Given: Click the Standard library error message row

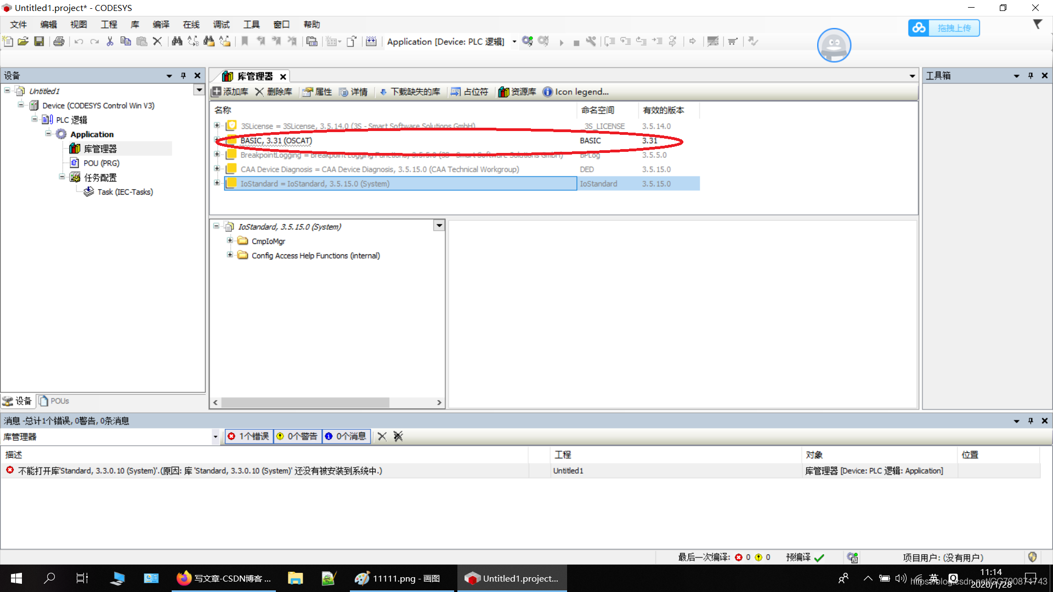Looking at the screenshot, I should 520,471.
